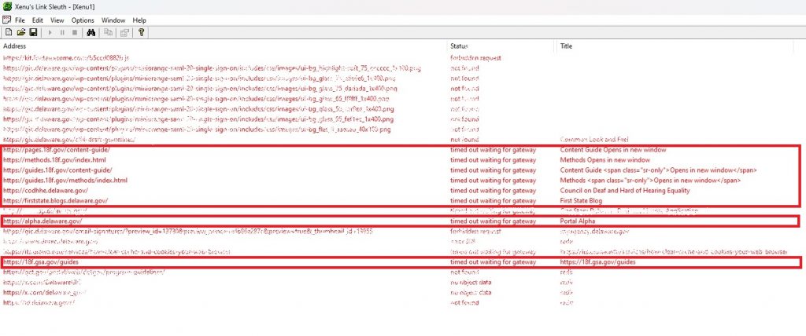Select the 18f.gsa.gov/guides address cell
The image size is (806, 336).
point(41,262)
